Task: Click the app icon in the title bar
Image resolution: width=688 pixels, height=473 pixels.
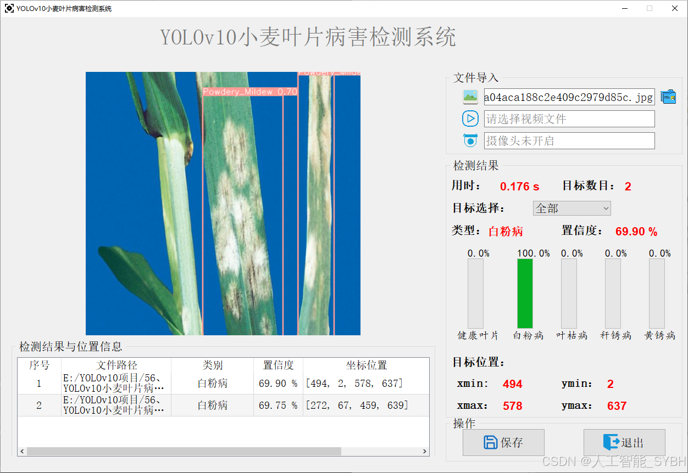Action: [9, 8]
